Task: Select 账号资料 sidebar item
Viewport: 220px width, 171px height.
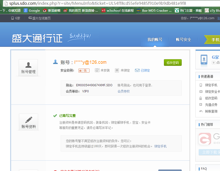Action: click(29, 122)
